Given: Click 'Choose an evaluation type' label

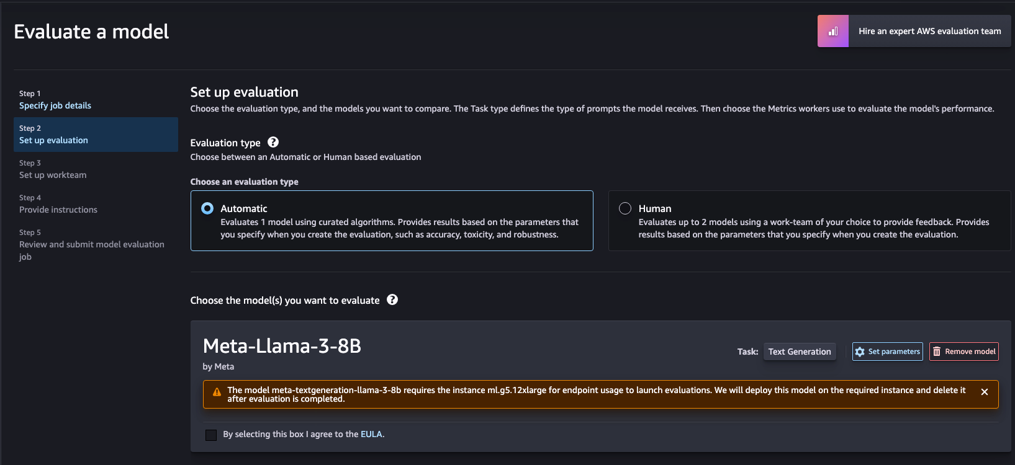Looking at the screenshot, I should [245, 182].
